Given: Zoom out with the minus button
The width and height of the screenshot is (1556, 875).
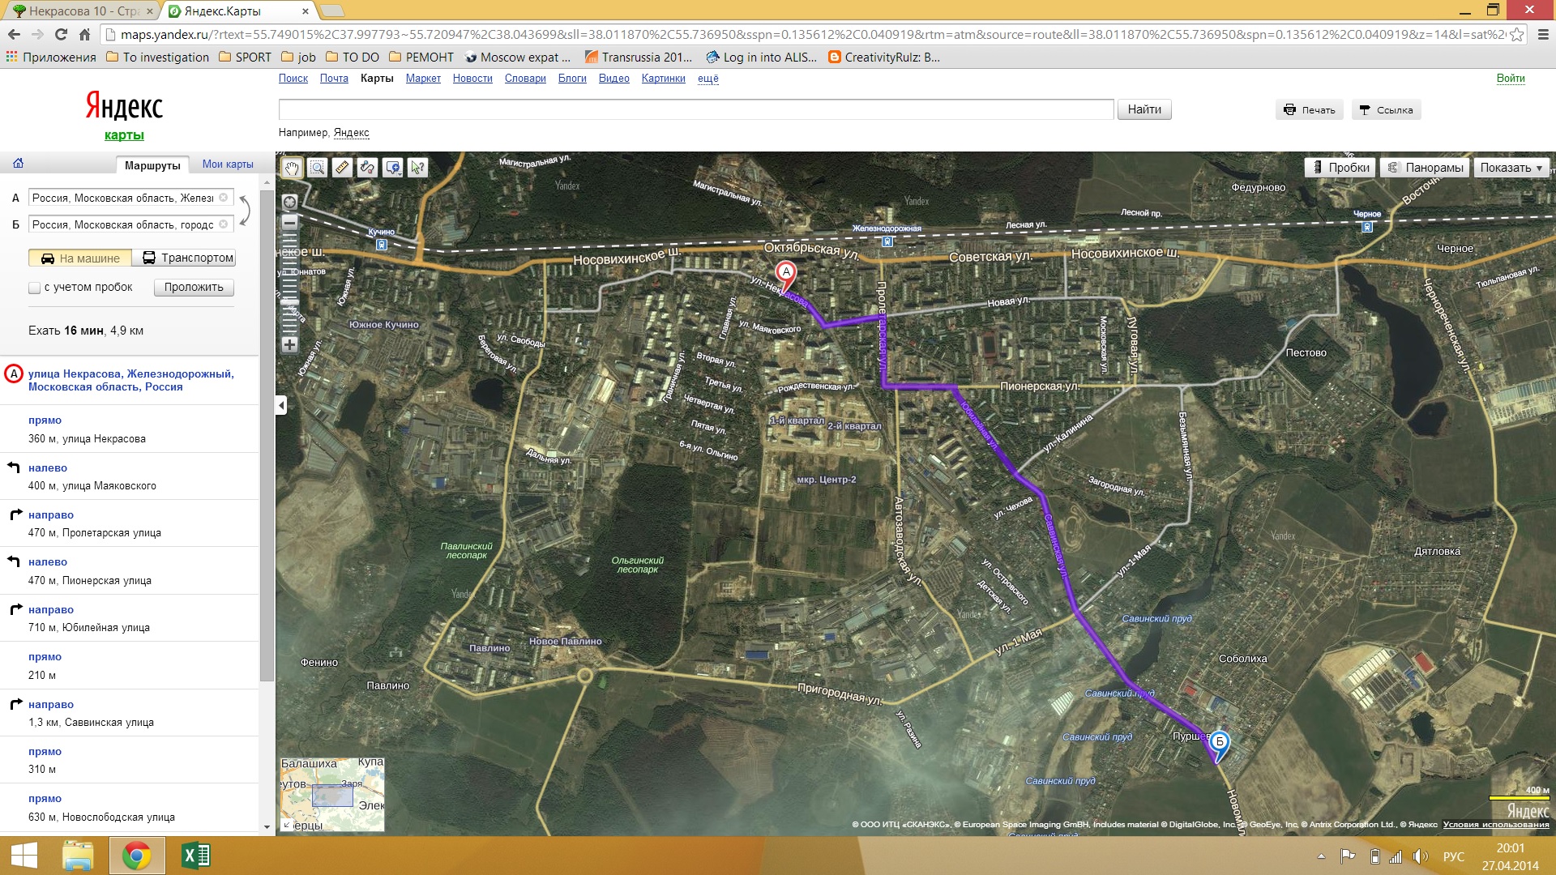Looking at the screenshot, I should click(289, 222).
